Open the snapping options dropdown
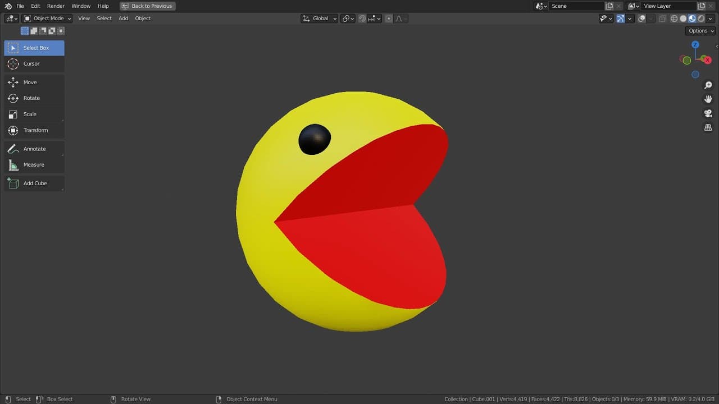This screenshot has width=719, height=404. click(375, 19)
